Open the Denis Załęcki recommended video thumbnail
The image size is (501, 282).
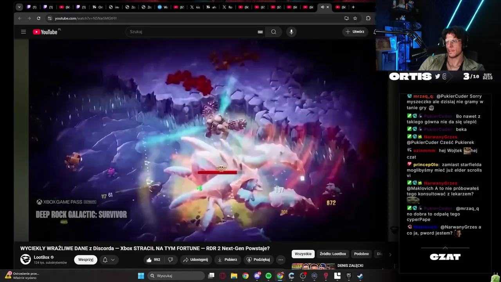point(313,267)
